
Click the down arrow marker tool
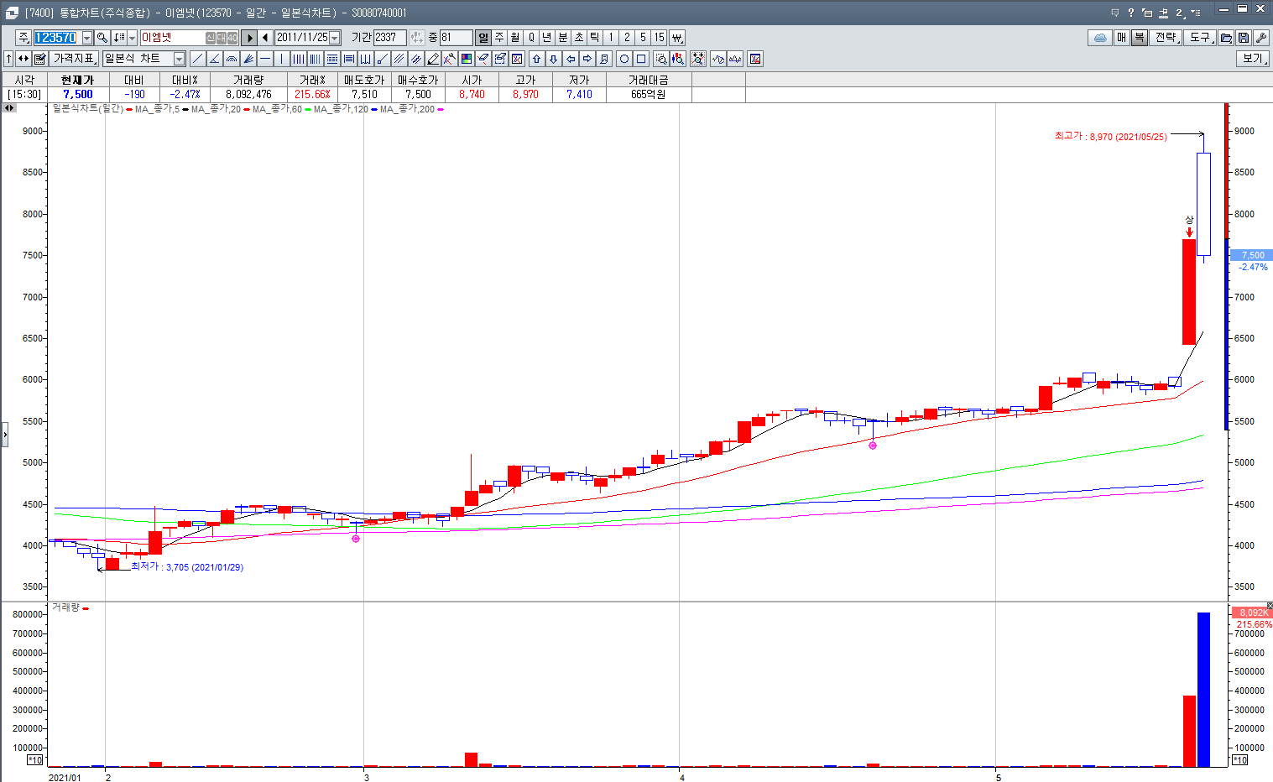[x=553, y=59]
